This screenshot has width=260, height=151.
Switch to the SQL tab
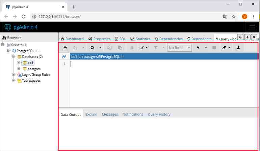(121, 39)
